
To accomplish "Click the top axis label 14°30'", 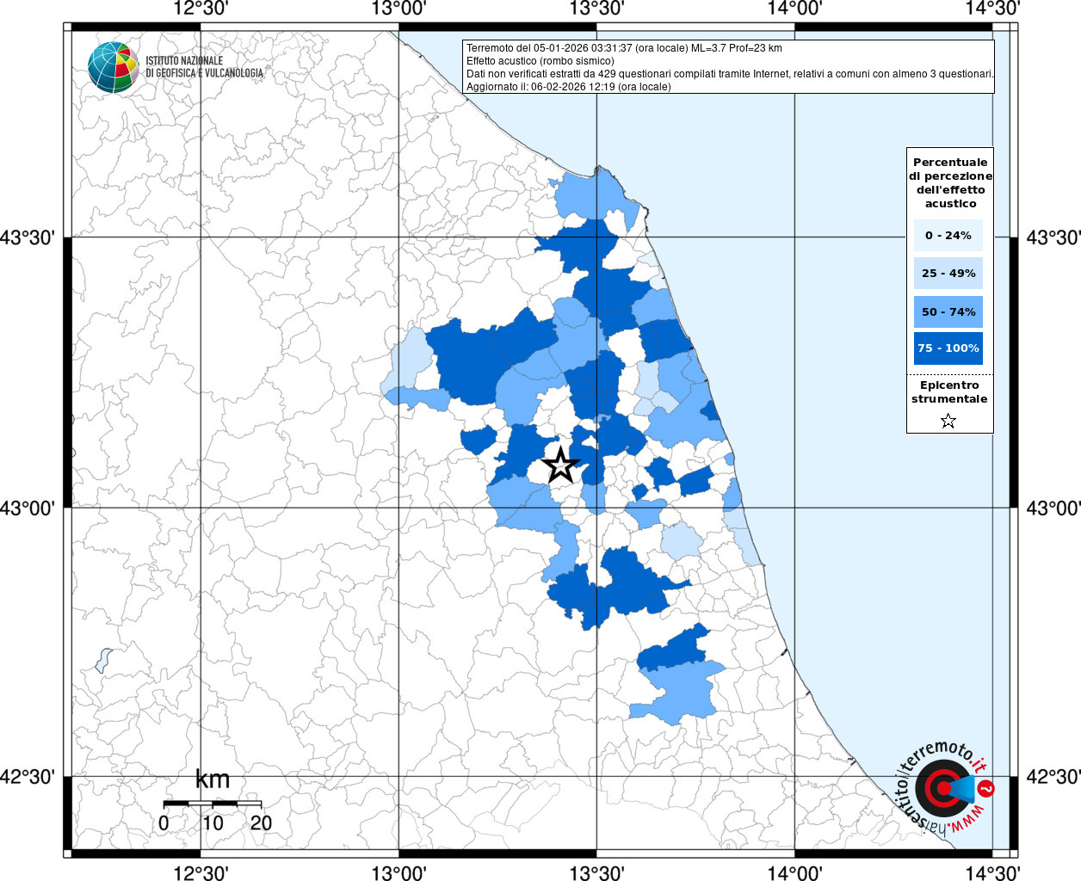I will pyautogui.click(x=992, y=9).
